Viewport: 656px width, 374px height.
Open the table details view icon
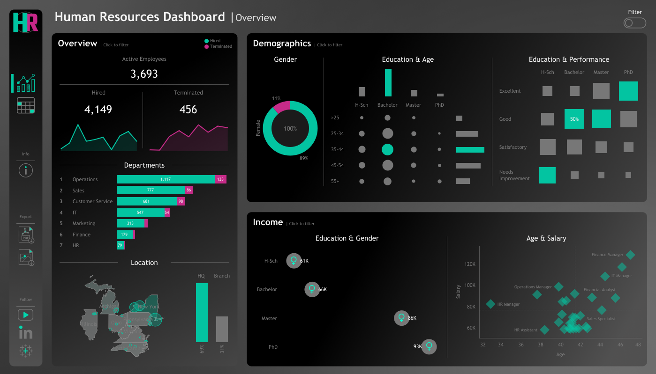[26, 105]
